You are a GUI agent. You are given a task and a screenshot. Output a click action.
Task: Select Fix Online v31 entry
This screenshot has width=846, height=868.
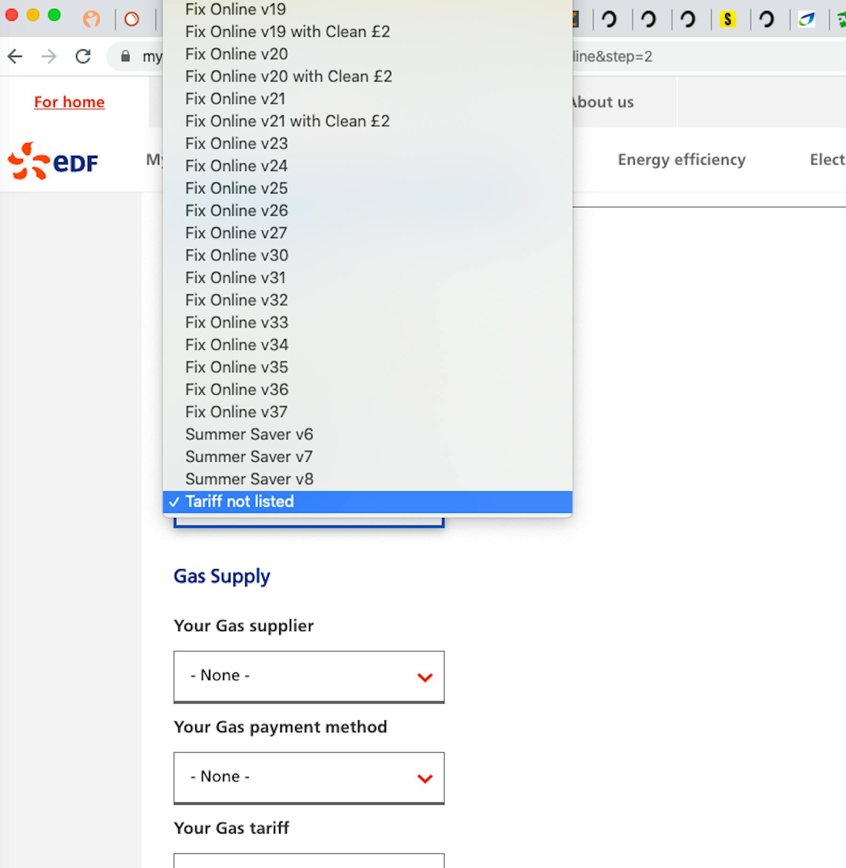click(368, 278)
